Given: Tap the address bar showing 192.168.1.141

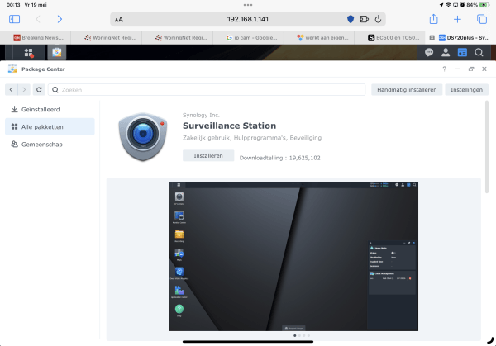Looking at the screenshot, I should click(248, 19).
